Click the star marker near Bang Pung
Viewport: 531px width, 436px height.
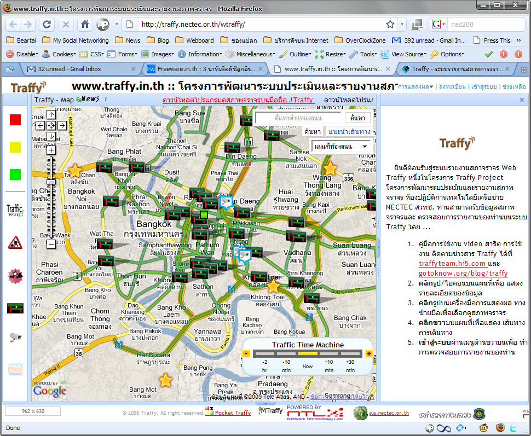tap(165, 380)
